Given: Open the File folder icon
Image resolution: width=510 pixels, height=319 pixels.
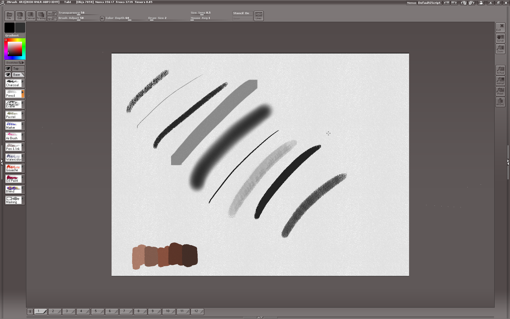Looking at the screenshot, I should click(x=9, y=16).
